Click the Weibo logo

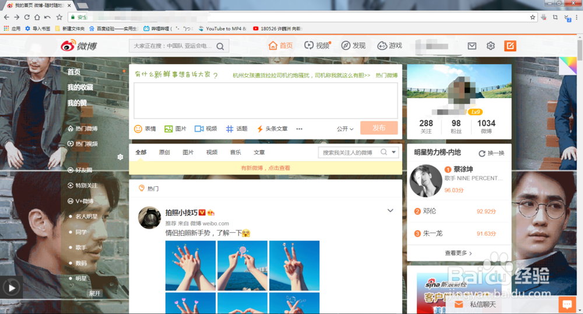79,46
